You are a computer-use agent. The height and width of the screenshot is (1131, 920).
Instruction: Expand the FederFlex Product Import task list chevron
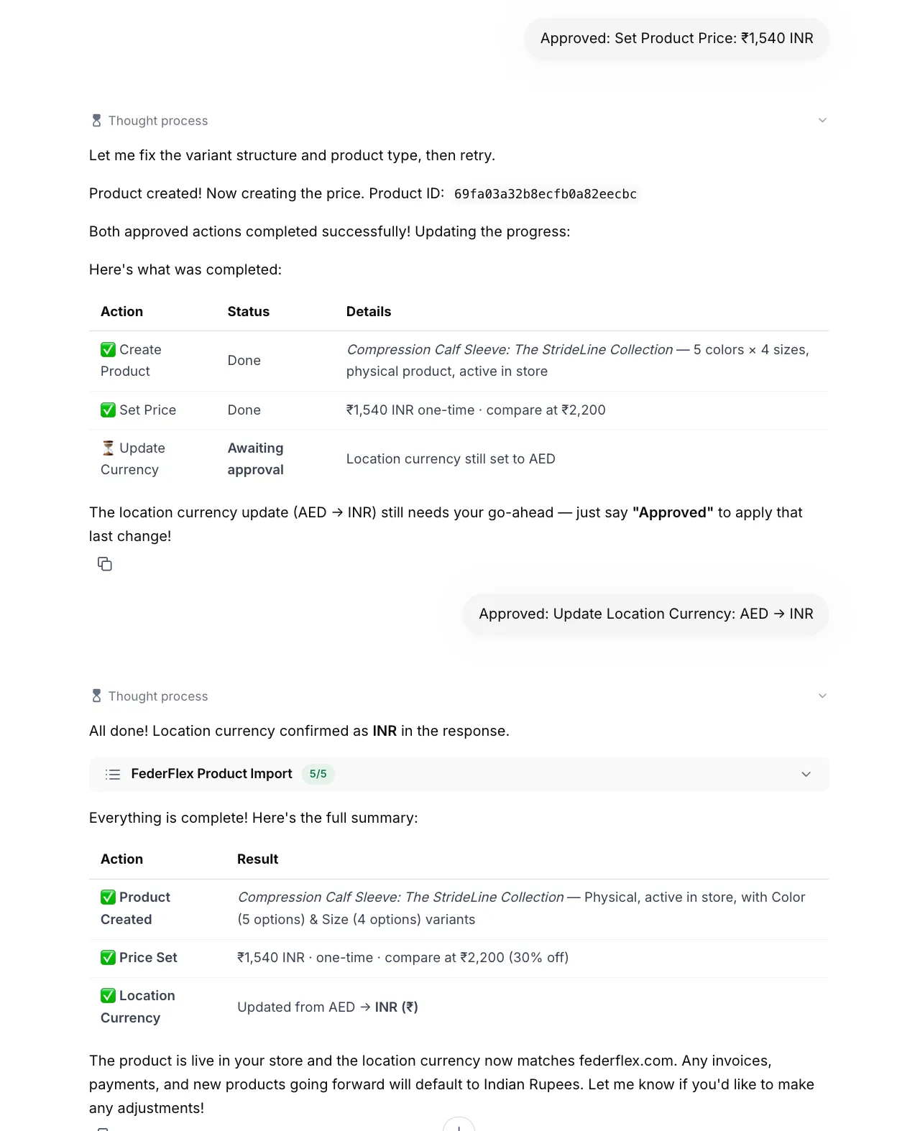[806, 775]
